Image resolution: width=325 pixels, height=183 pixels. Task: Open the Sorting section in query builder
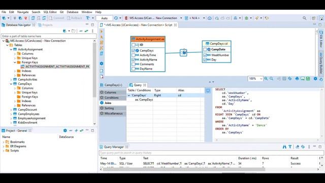click(113, 108)
